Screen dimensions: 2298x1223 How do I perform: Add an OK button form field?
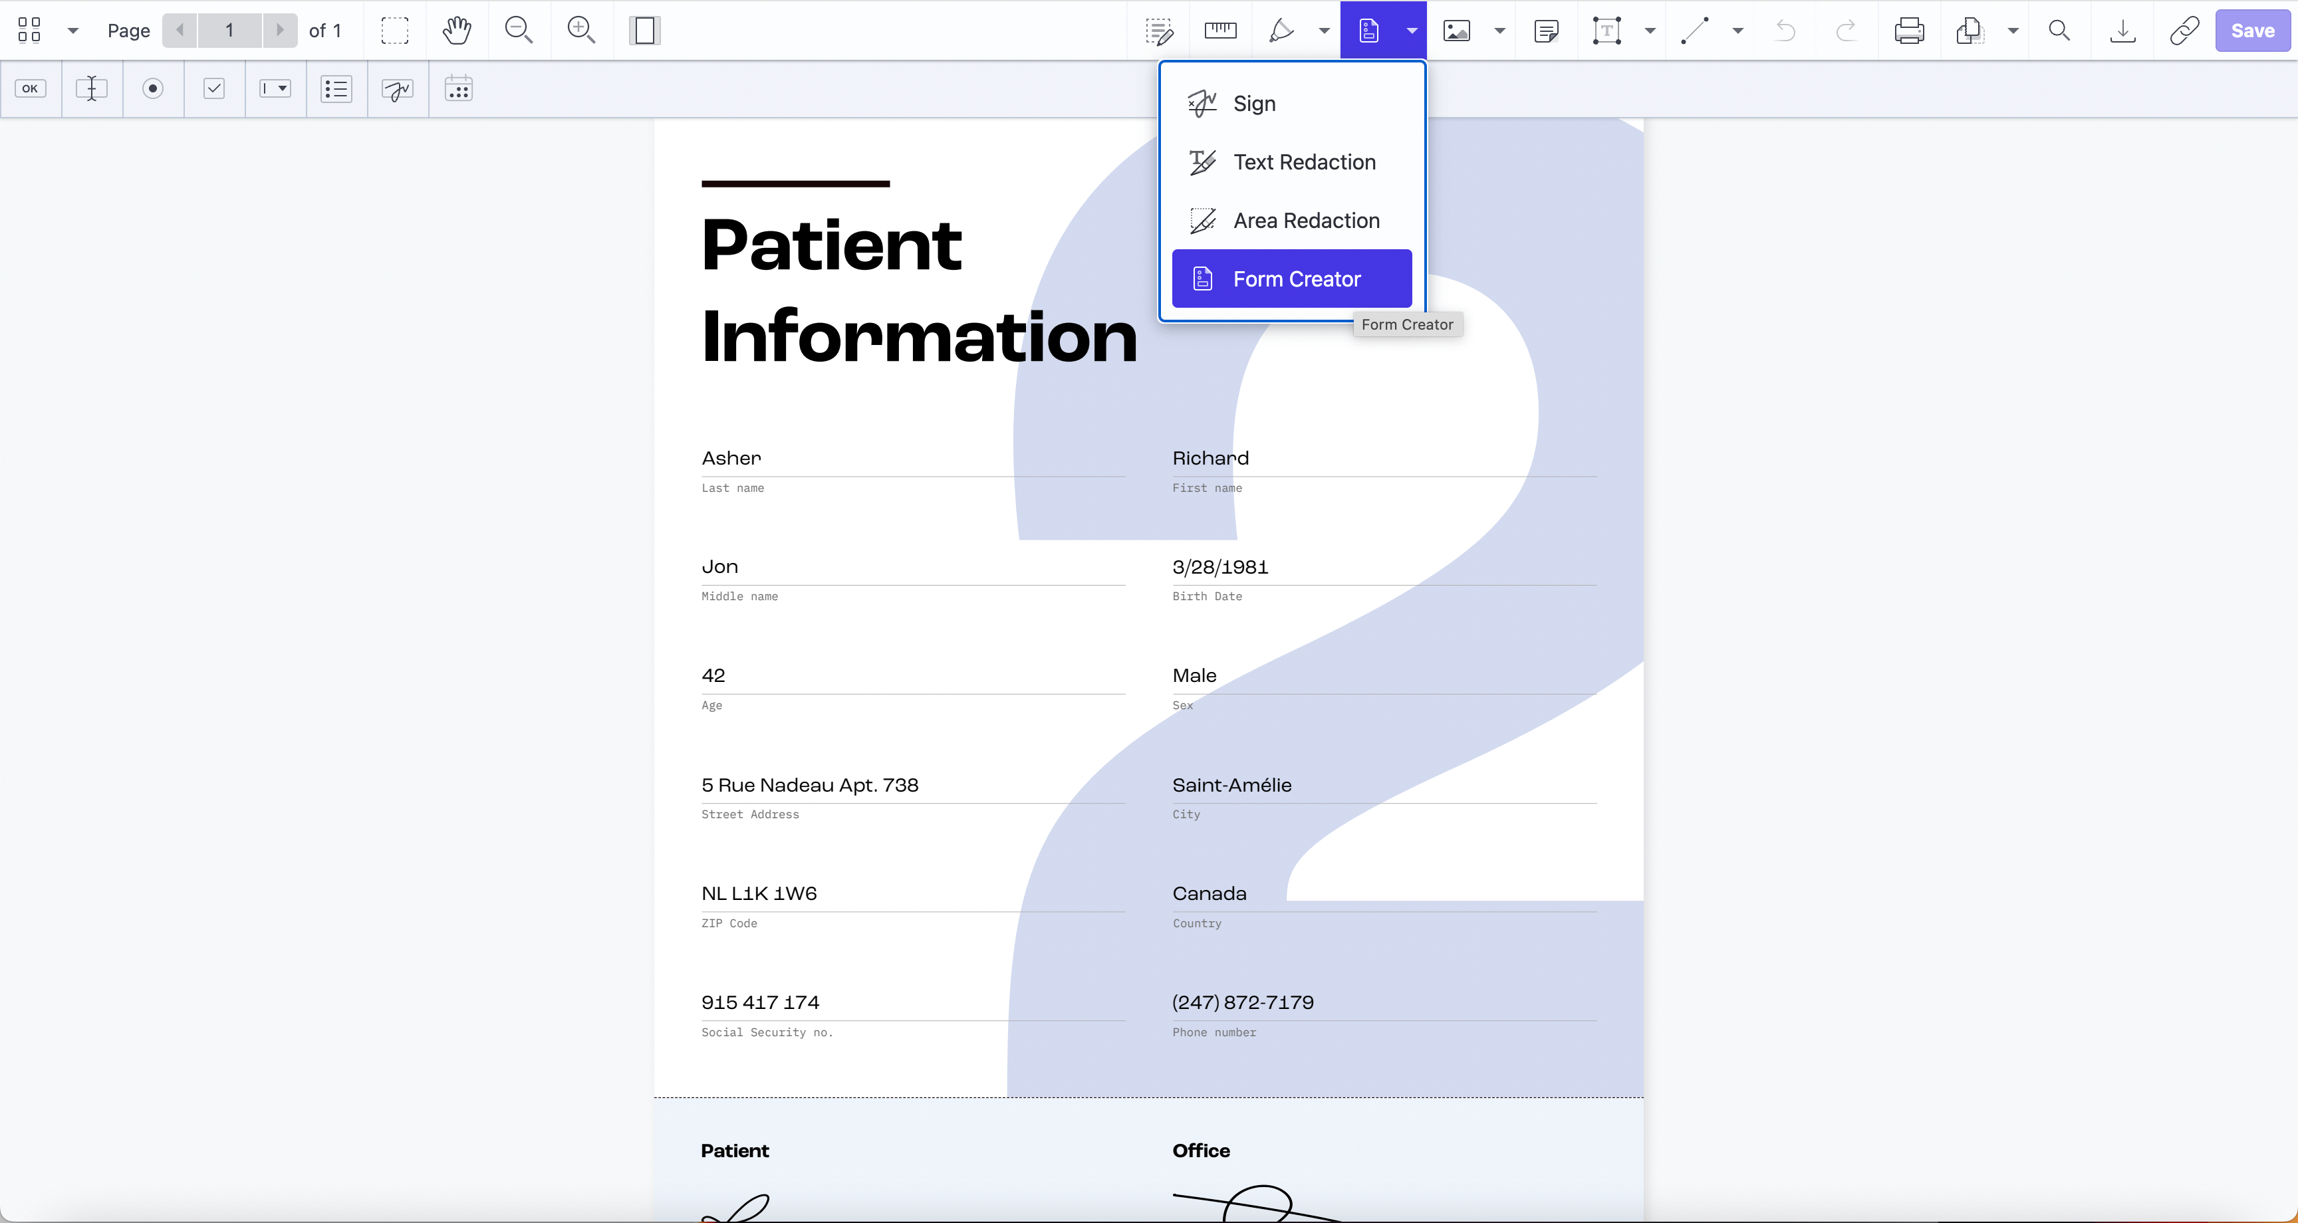coord(31,88)
